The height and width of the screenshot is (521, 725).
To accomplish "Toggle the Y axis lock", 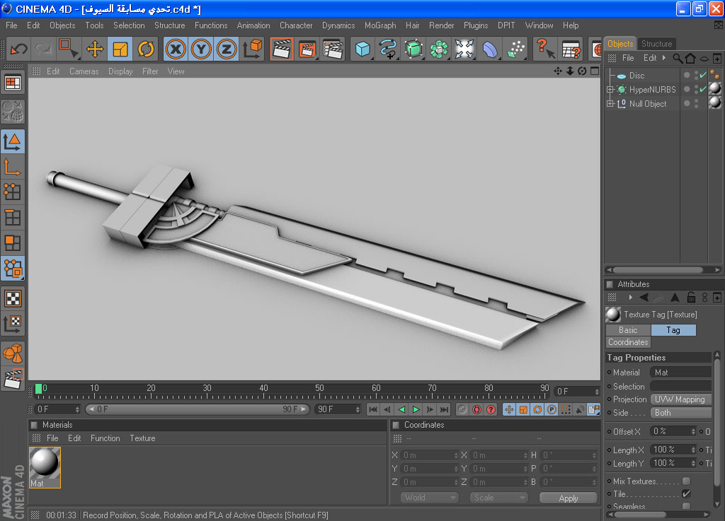I will point(201,49).
